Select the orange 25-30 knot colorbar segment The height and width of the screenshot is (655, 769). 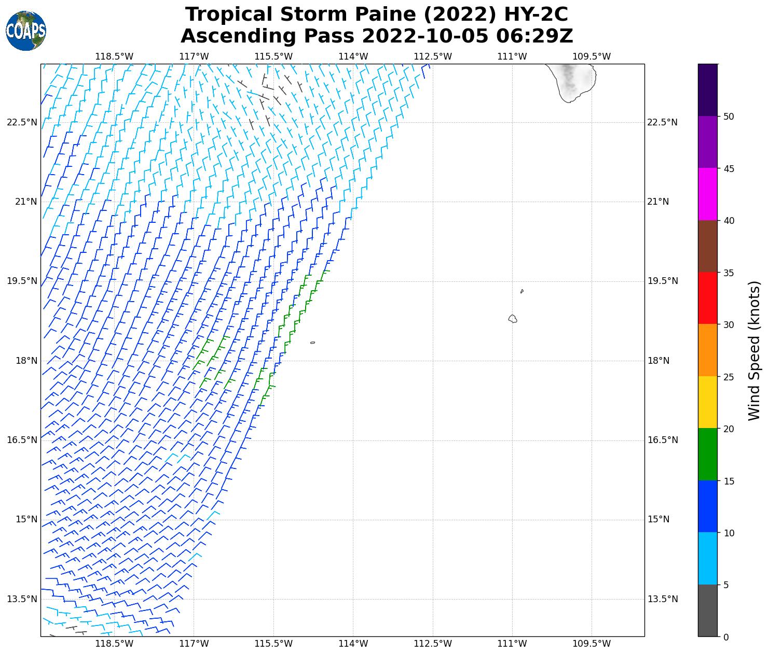[x=708, y=350]
